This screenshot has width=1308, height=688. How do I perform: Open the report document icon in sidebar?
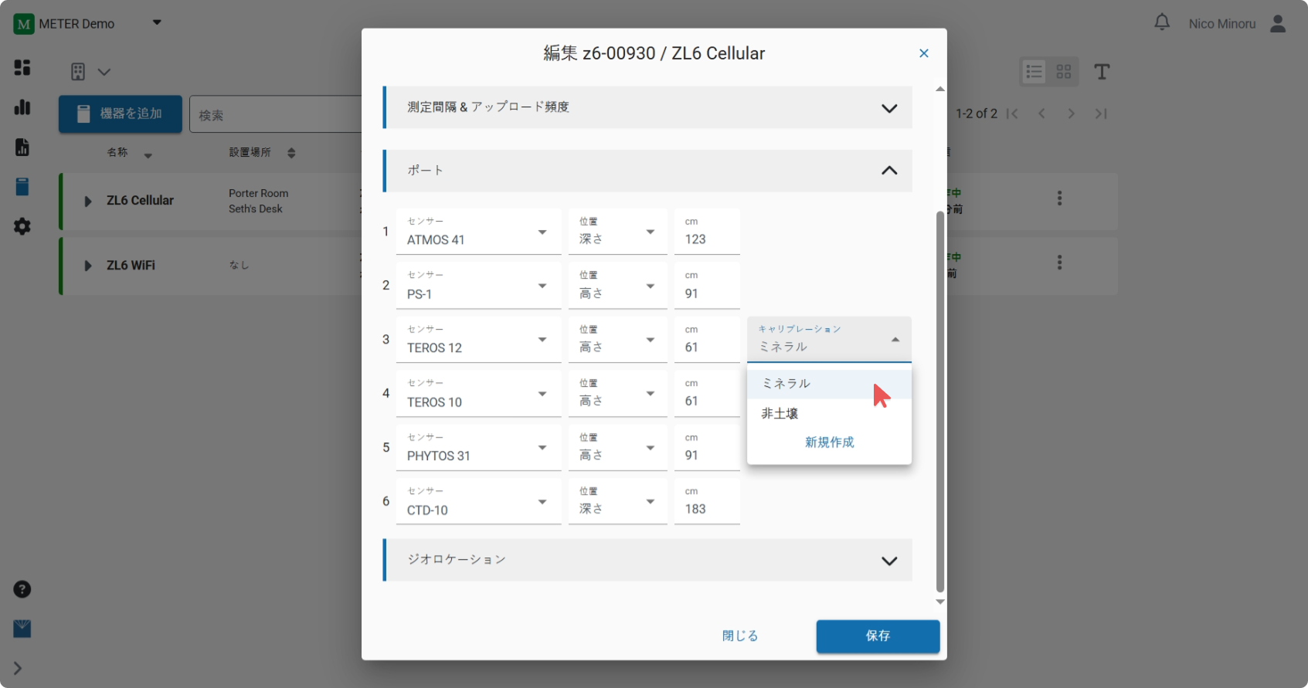[22, 147]
